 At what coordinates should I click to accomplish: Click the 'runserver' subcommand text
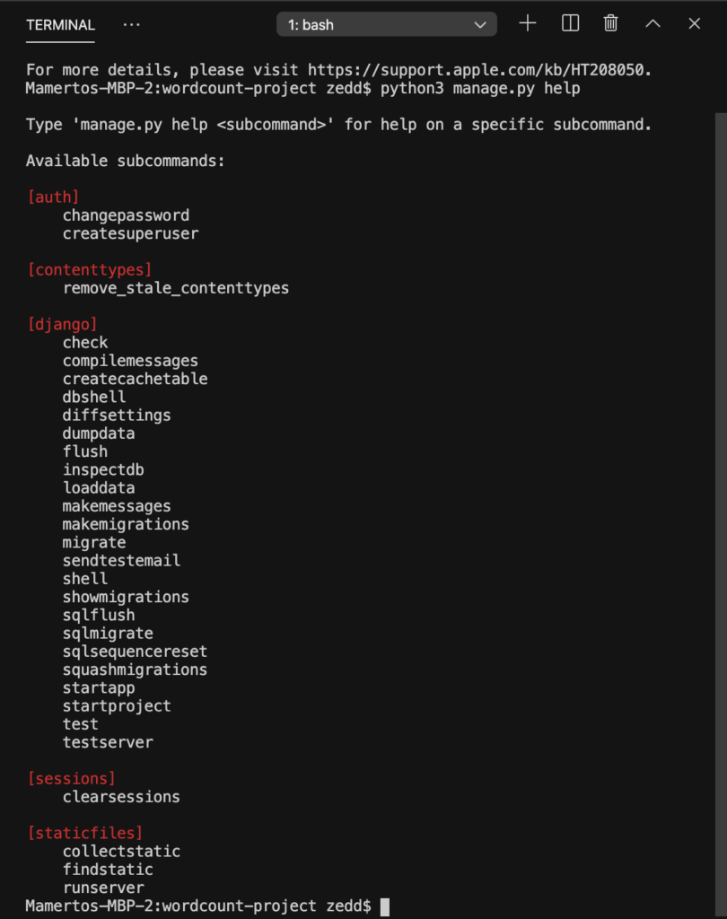click(x=103, y=888)
